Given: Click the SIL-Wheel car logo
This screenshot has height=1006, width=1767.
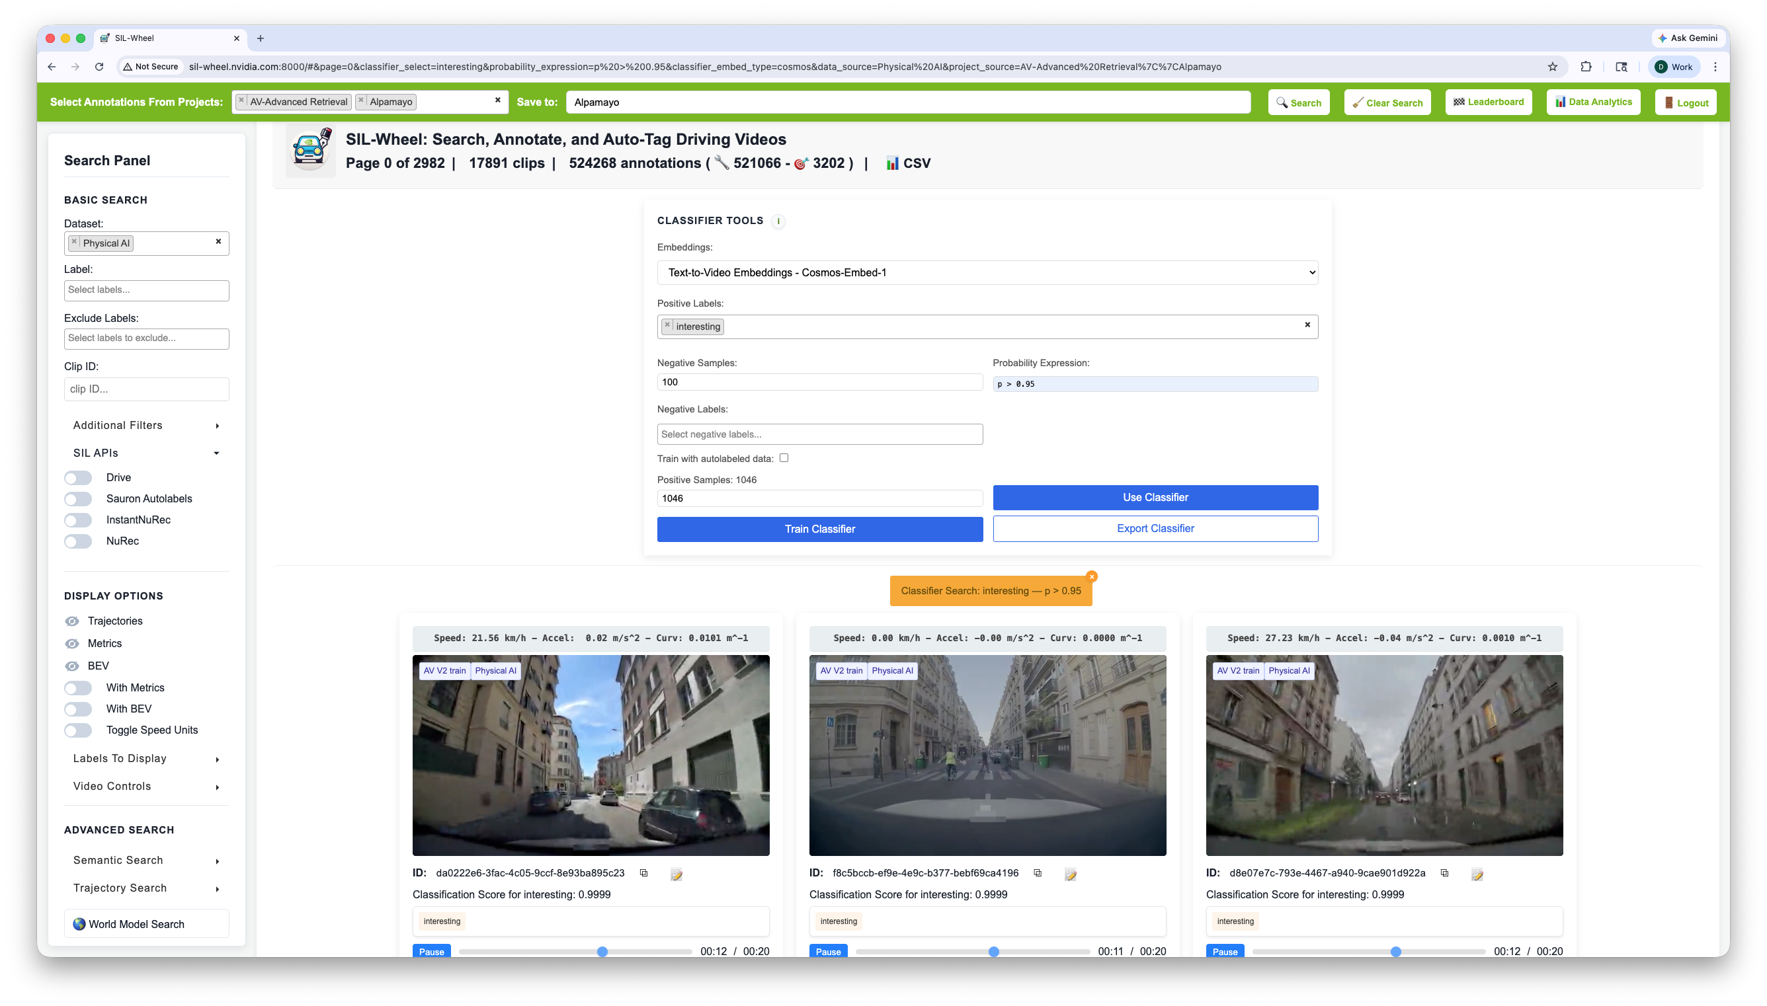Looking at the screenshot, I should pos(310,149).
